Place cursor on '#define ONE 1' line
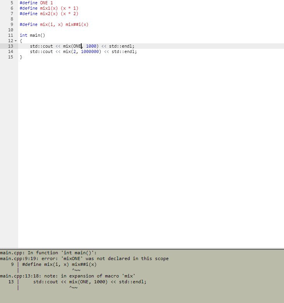The width and height of the screenshot is (284, 303). (36, 3)
